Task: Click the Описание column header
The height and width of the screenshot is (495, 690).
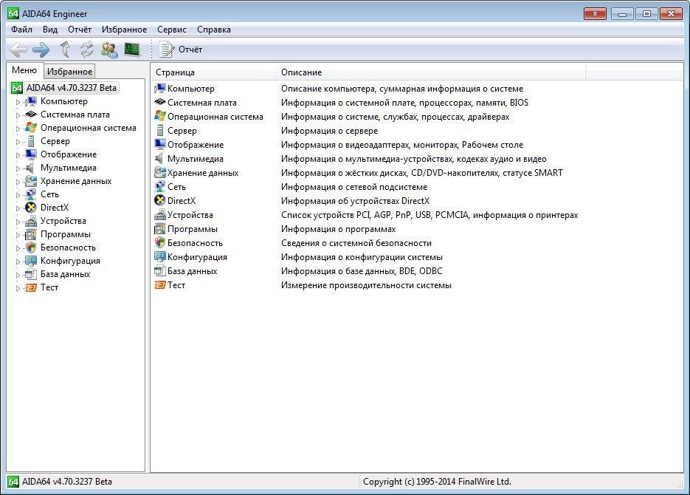Action: pyautogui.click(x=431, y=72)
